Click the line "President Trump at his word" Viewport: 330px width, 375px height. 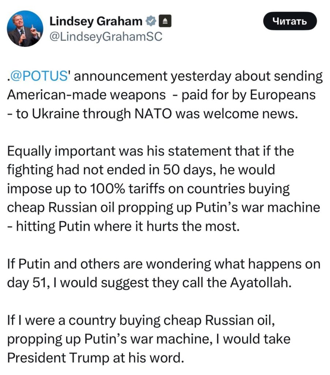click(95, 357)
